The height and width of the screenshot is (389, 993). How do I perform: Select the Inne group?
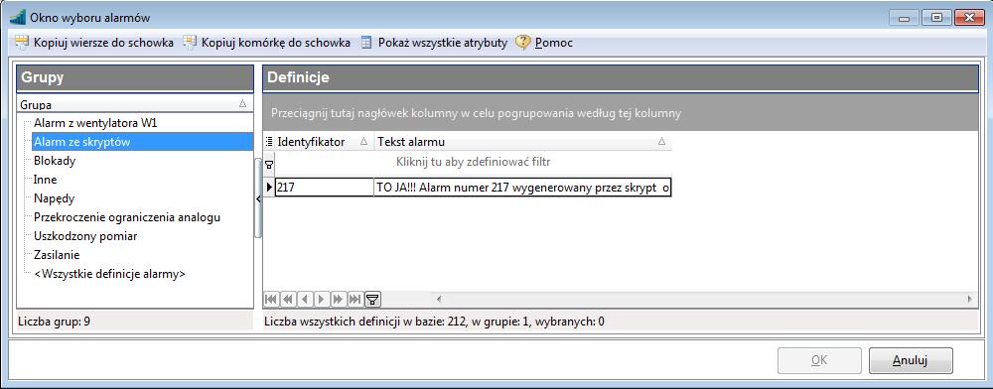(x=45, y=180)
